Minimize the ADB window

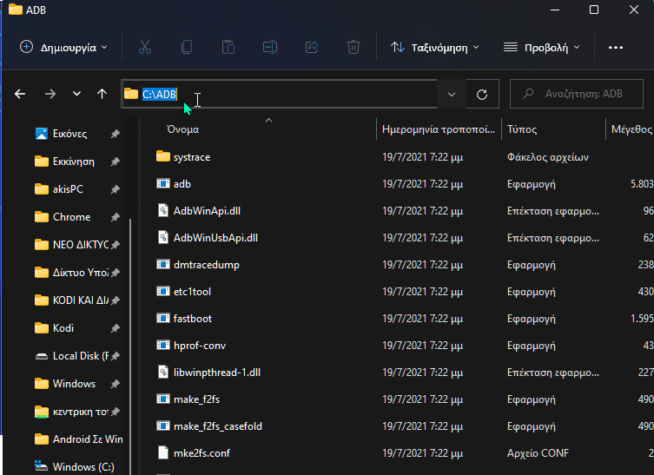(x=555, y=10)
